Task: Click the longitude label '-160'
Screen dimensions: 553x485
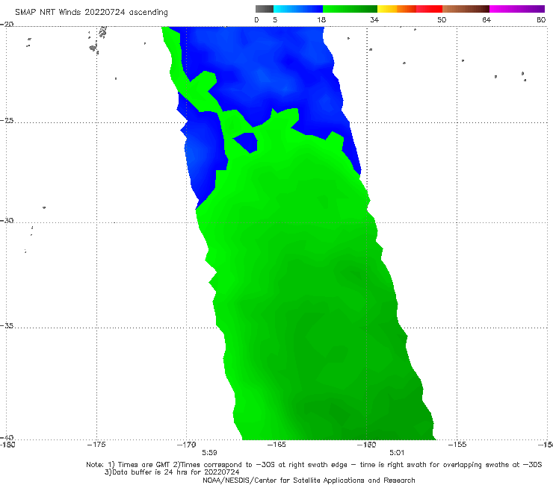Action: [x=367, y=445]
